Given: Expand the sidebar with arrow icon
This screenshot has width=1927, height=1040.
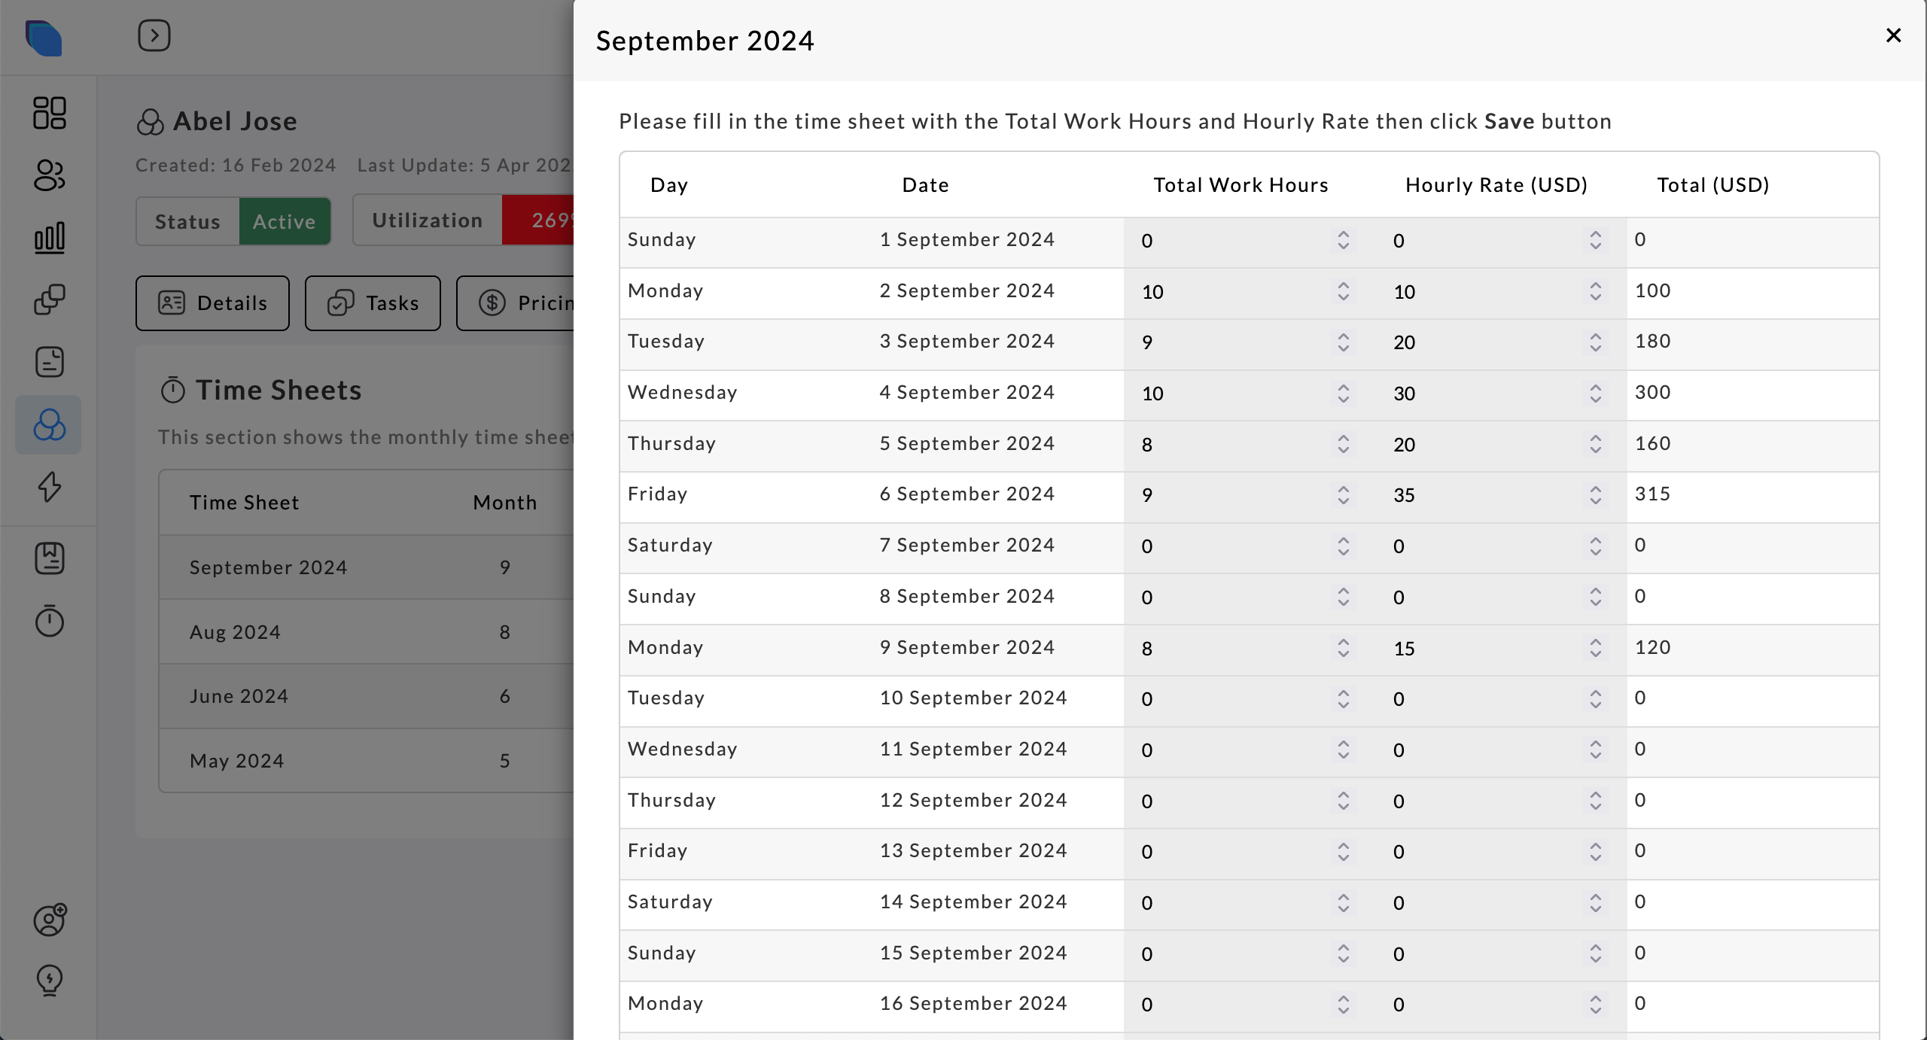Looking at the screenshot, I should [154, 35].
